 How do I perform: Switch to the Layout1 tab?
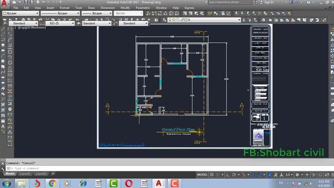tap(25, 174)
